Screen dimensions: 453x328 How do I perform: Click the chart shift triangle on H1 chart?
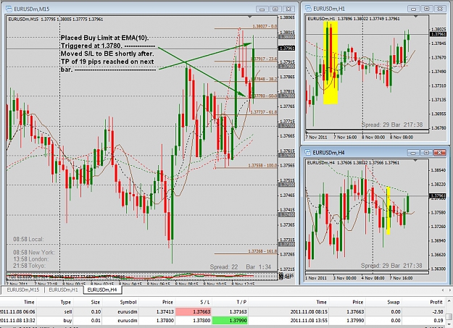[416, 17]
